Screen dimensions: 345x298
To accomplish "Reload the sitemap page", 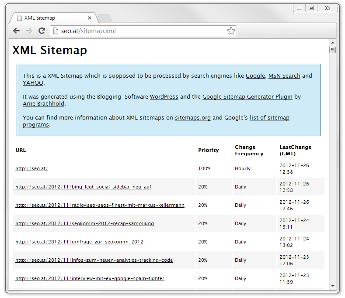I will 42,31.
